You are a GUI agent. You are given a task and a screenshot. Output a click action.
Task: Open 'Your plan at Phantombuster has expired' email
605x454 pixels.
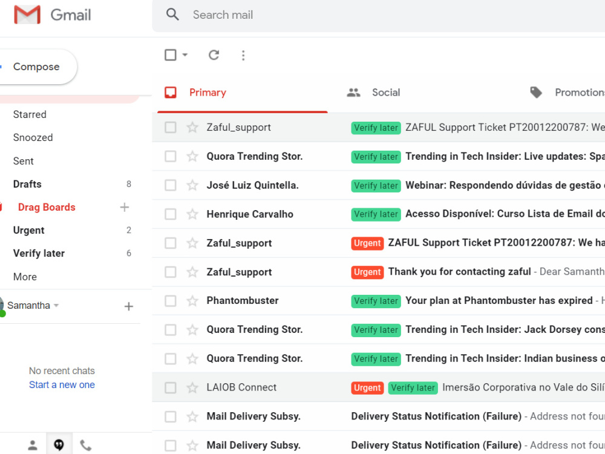pyautogui.click(x=499, y=301)
